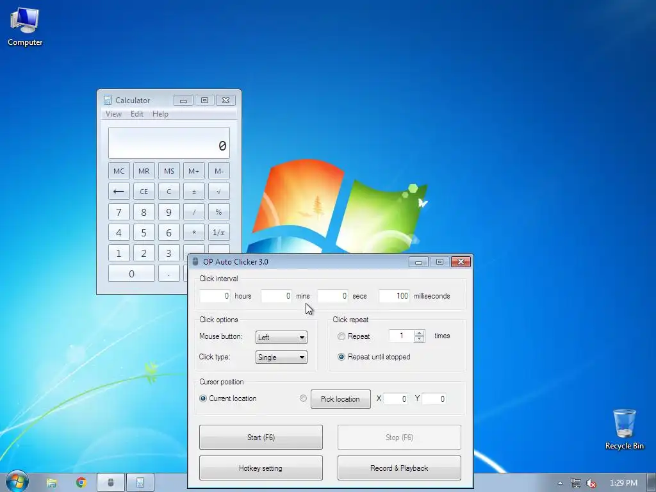656x492 pixels.
Task: Open Calculator Edit menu
Action: pyautogui.click(x=137, y=114)
